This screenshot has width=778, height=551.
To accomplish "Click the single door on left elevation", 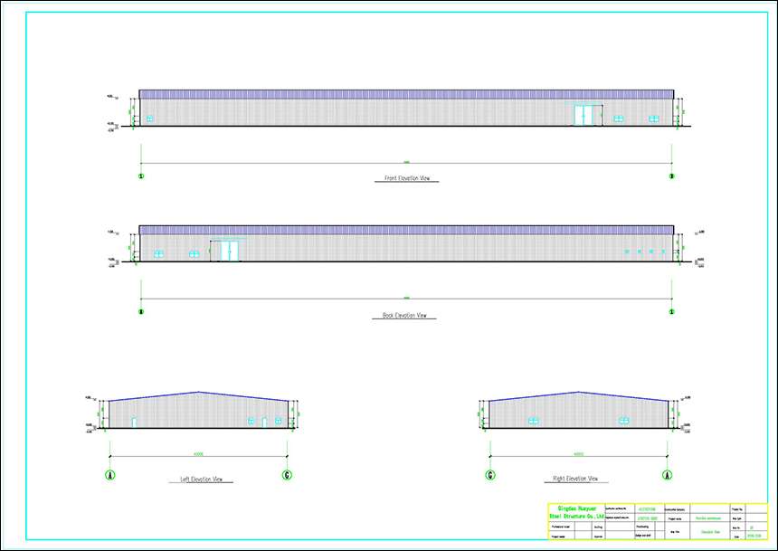I will [134, 422].
